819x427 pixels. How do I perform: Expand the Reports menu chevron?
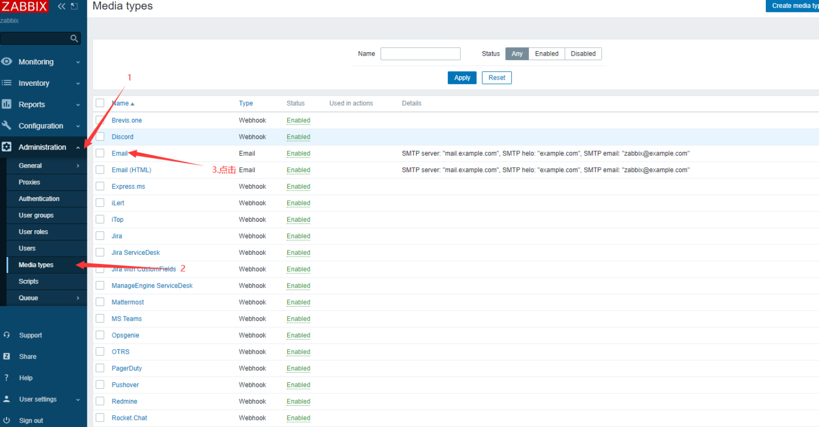click(78, 105)
